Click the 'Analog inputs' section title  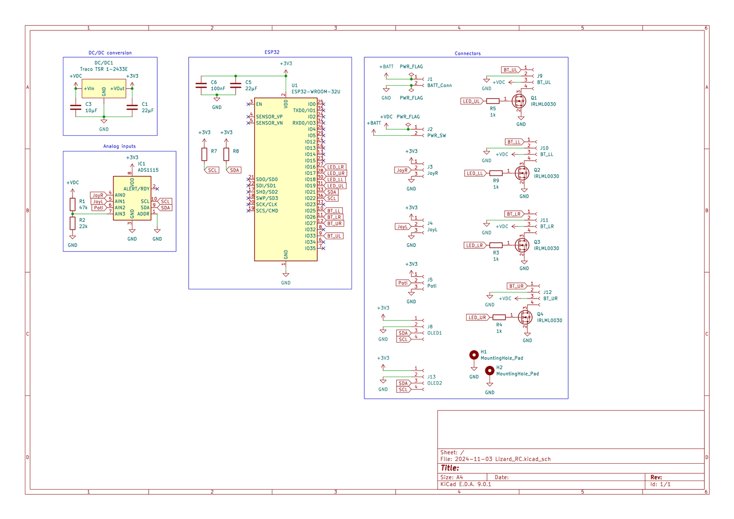coord(120,146)
